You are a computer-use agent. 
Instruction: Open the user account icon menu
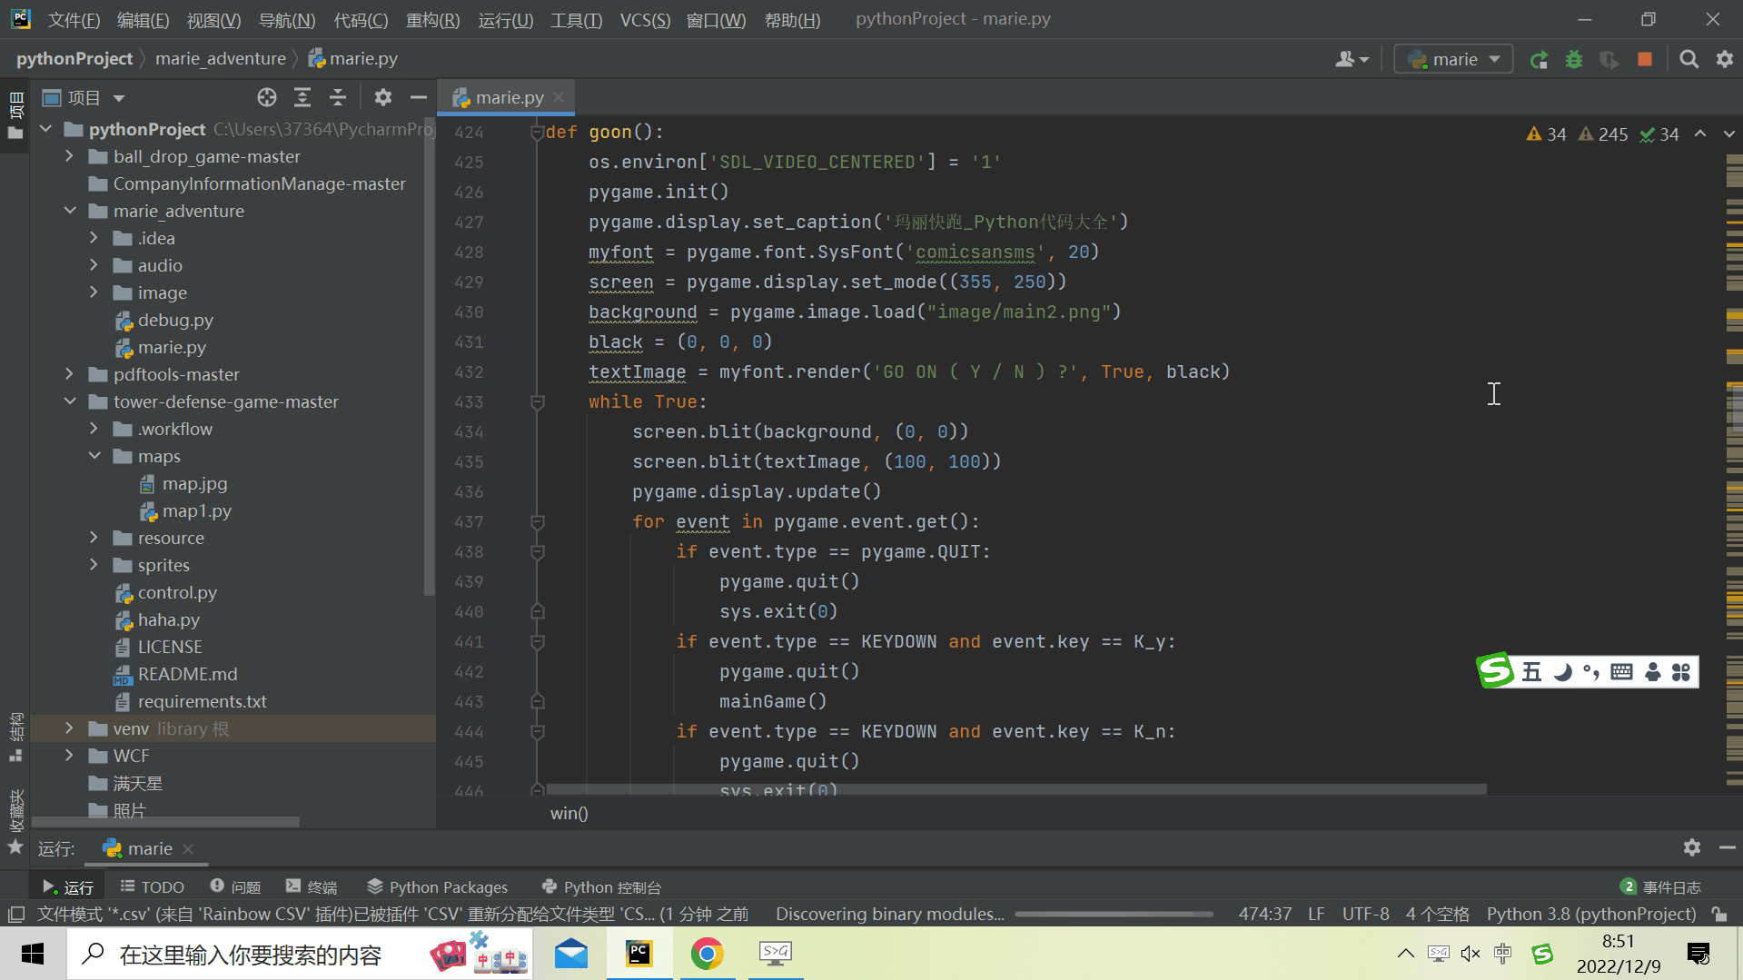click(x=1352, y=60)
